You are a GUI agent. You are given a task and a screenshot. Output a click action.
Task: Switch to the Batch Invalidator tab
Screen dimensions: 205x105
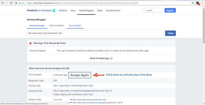click(x=57, y=26)
